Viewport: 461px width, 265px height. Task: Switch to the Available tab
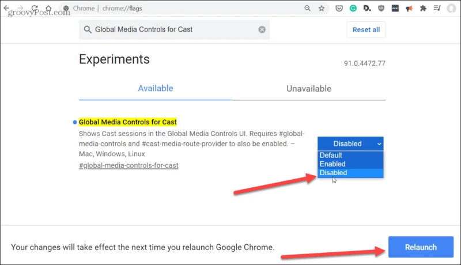tap(156, 89)
